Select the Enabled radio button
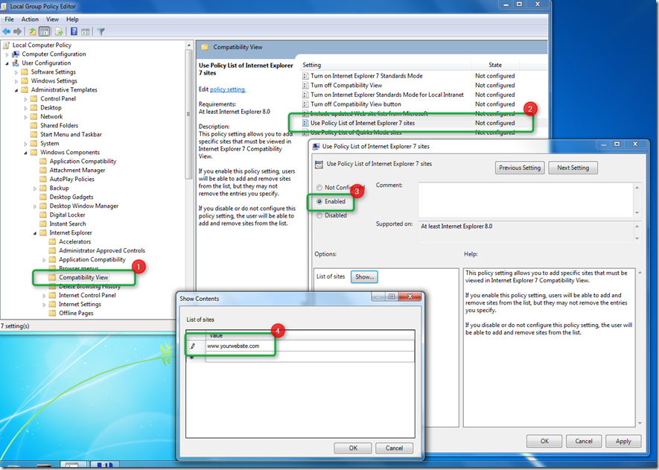The image size is (659, 470). (319, 201)
